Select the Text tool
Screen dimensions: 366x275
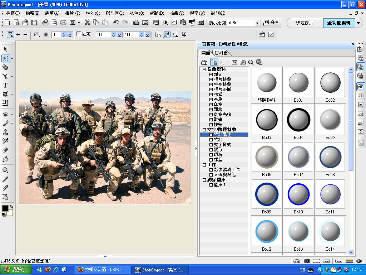pos(5,85)
